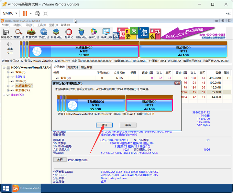233x193 pixels.
Task: Expand the 恢复(0) tree node
Action: tap(8, 72)
